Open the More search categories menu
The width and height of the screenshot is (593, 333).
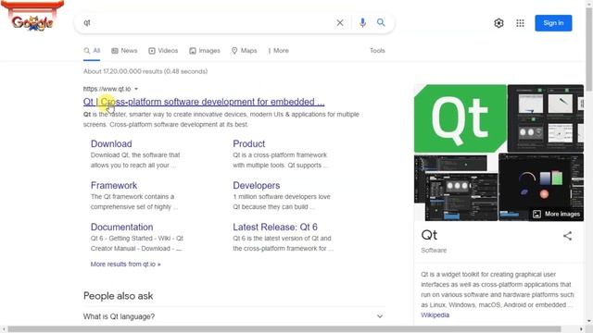(278, 51)
